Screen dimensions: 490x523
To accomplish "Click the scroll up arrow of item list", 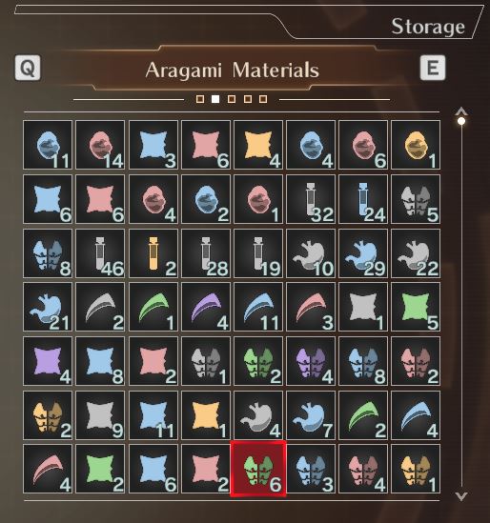I will (461, 111).
